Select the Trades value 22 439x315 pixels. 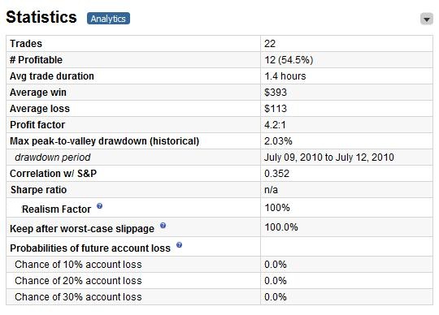(x=270, y=44)
